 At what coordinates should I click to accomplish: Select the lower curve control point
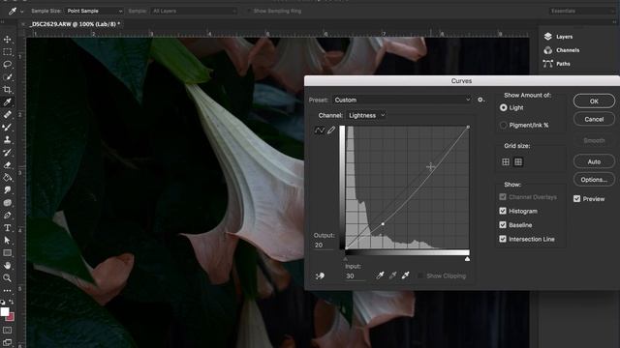(x=383, y=223)
